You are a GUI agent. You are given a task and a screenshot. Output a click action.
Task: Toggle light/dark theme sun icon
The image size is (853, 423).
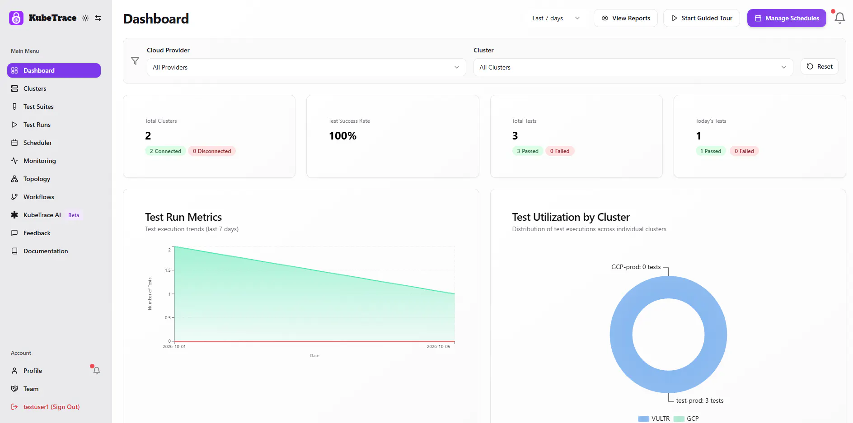(x=85, y=18)
